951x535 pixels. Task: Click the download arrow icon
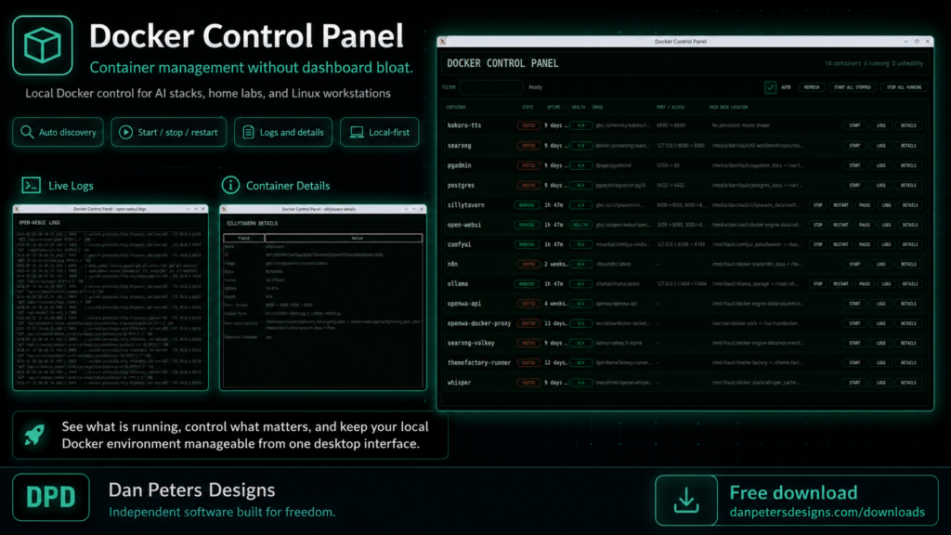tap(686, 501)
